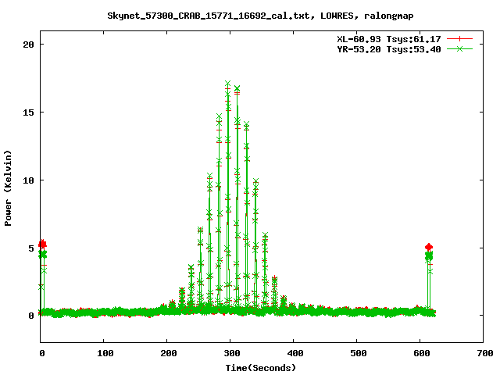The height and width of the screenshot is (375, 500).
Task: Click the y-axis tick label 10
Action: click(28, 180)
